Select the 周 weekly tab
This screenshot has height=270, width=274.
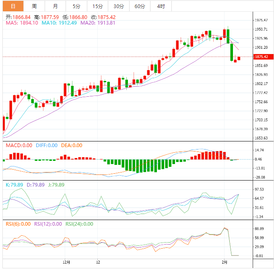pos(34,6)
